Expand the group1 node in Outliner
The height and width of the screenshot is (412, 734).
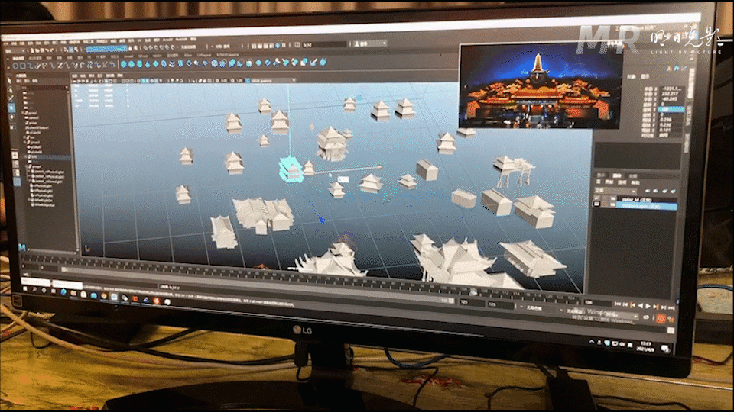(22, 113)
